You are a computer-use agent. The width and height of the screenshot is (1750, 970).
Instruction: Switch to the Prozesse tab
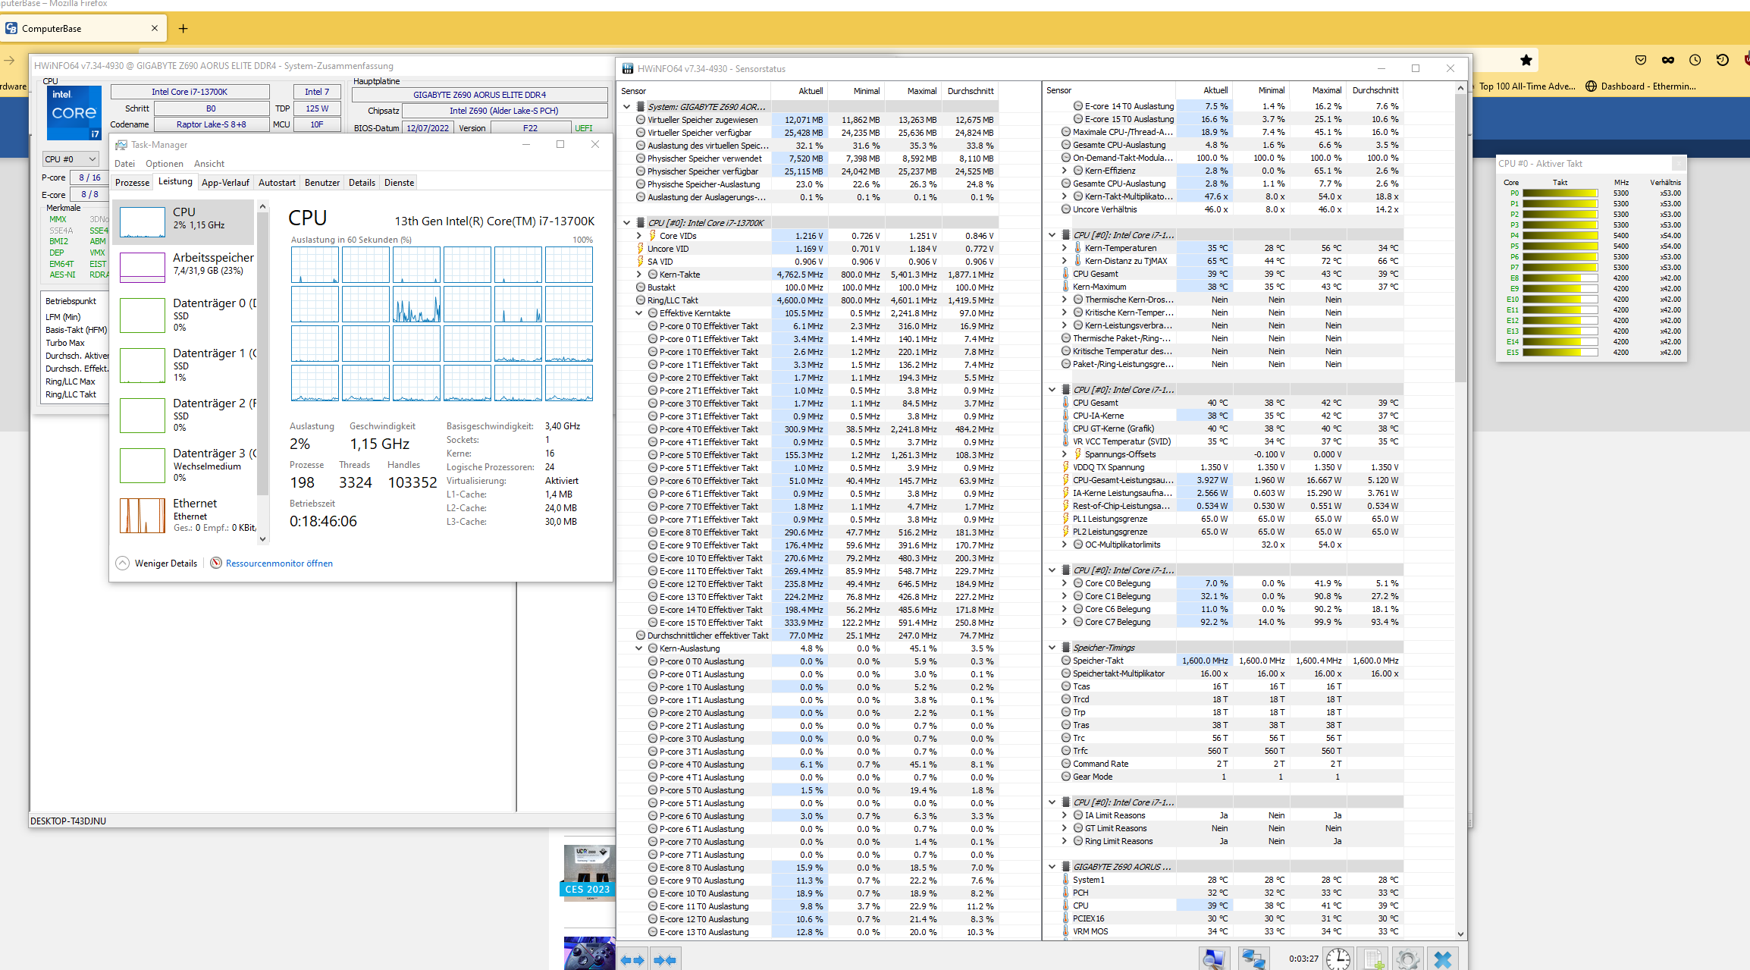coord(132,183)
